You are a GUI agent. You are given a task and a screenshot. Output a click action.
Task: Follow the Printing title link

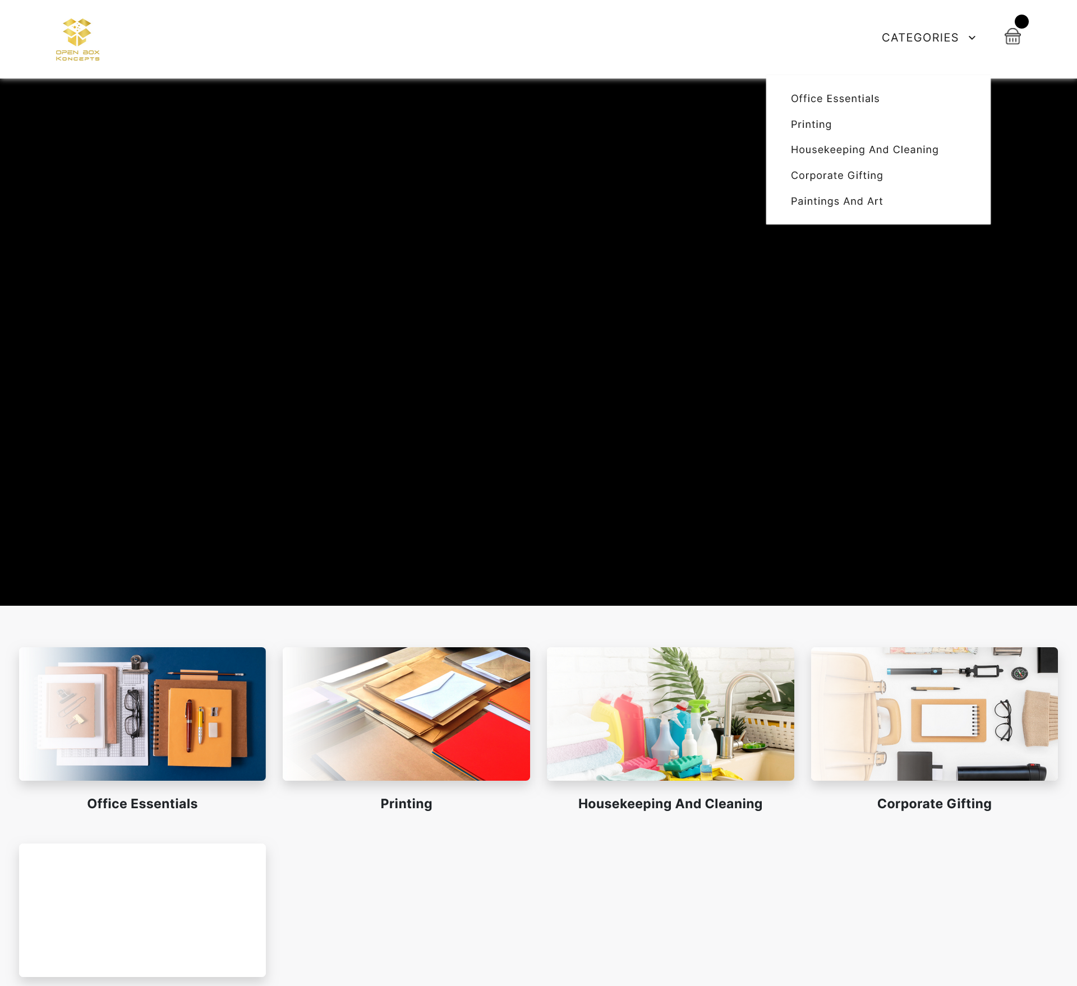(406, 804)
